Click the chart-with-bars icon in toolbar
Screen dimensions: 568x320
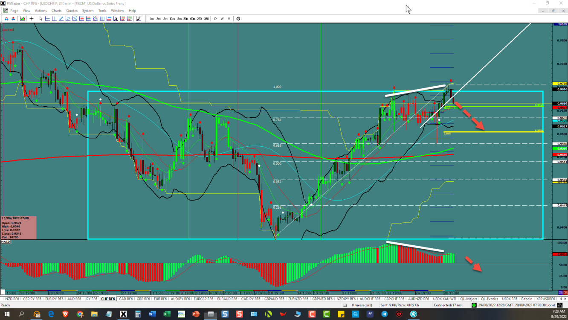point(22,18)
